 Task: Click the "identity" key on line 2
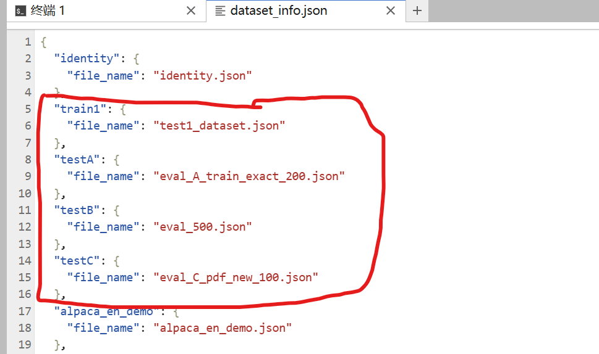[87, 59]
